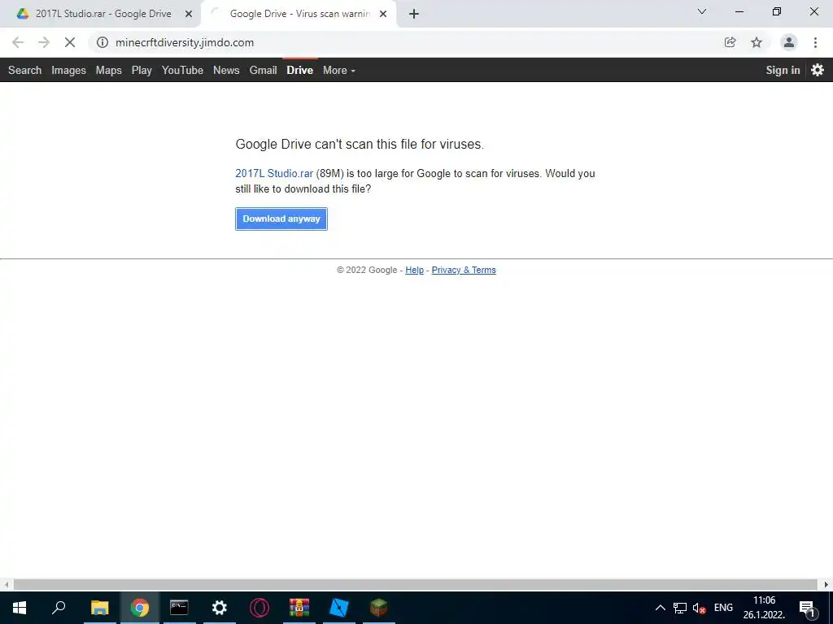Viewport: 833px width, 624px height.
Task: Click the Download anyway button
Action: (x=281, y=219)
